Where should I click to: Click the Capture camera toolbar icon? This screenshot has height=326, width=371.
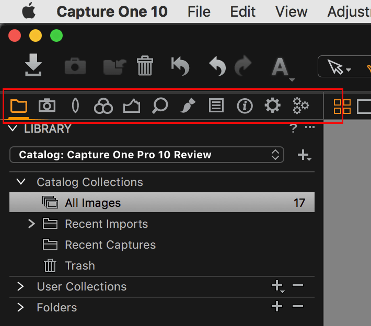[75, 66]
